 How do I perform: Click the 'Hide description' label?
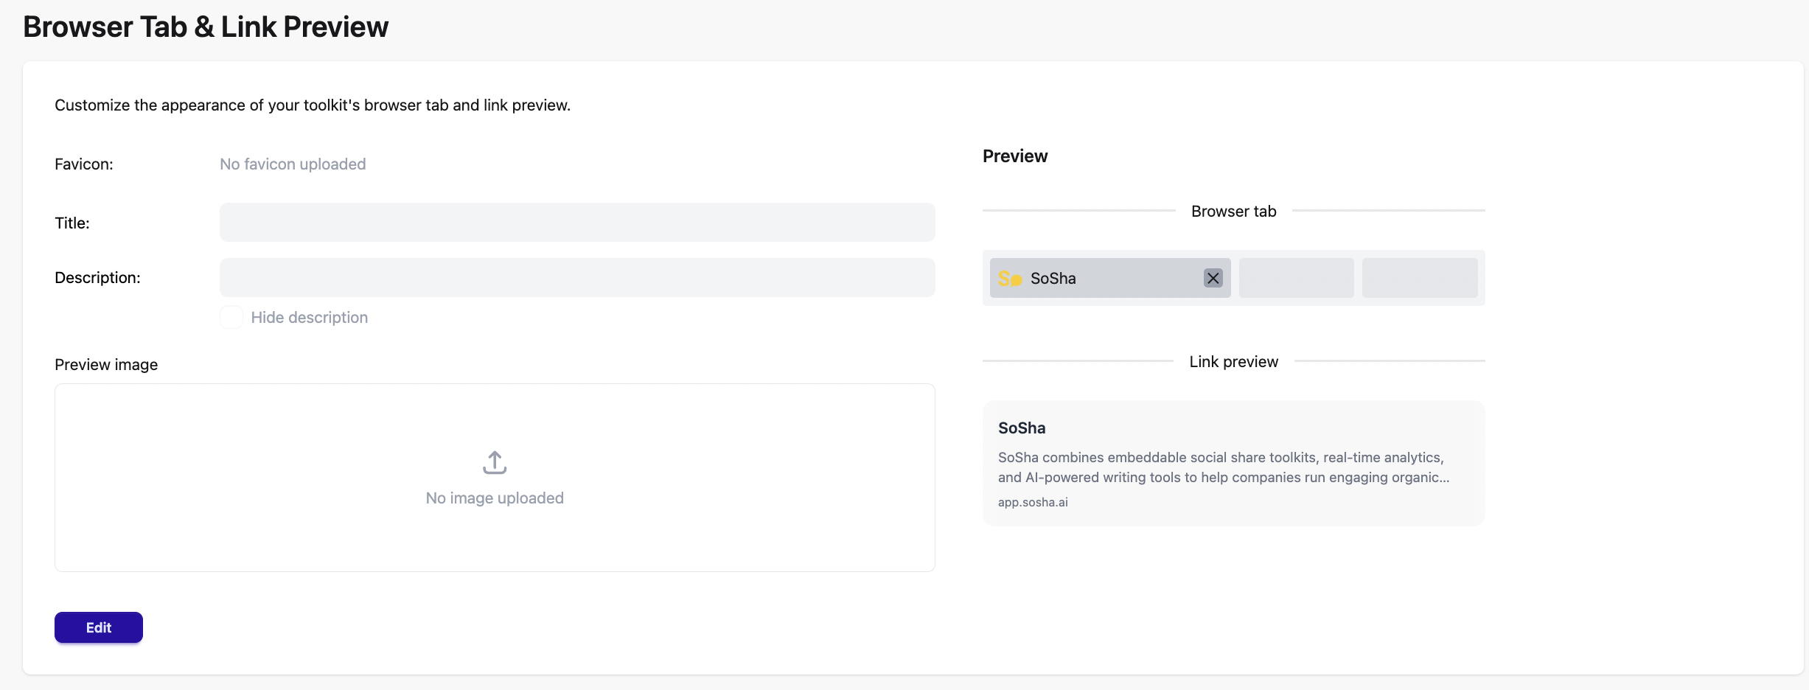pos(310,318)
